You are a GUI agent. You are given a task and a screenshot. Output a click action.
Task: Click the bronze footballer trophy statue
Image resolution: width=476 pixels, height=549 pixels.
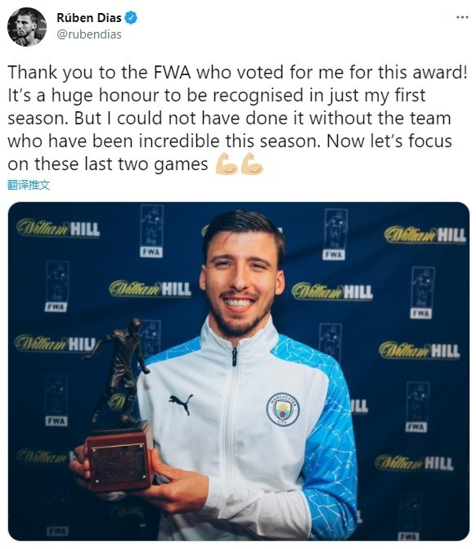coord(118,371)
